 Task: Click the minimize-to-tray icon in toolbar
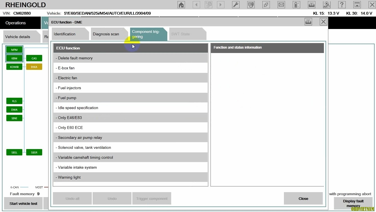pyautogui.click(x=357, y=5)
